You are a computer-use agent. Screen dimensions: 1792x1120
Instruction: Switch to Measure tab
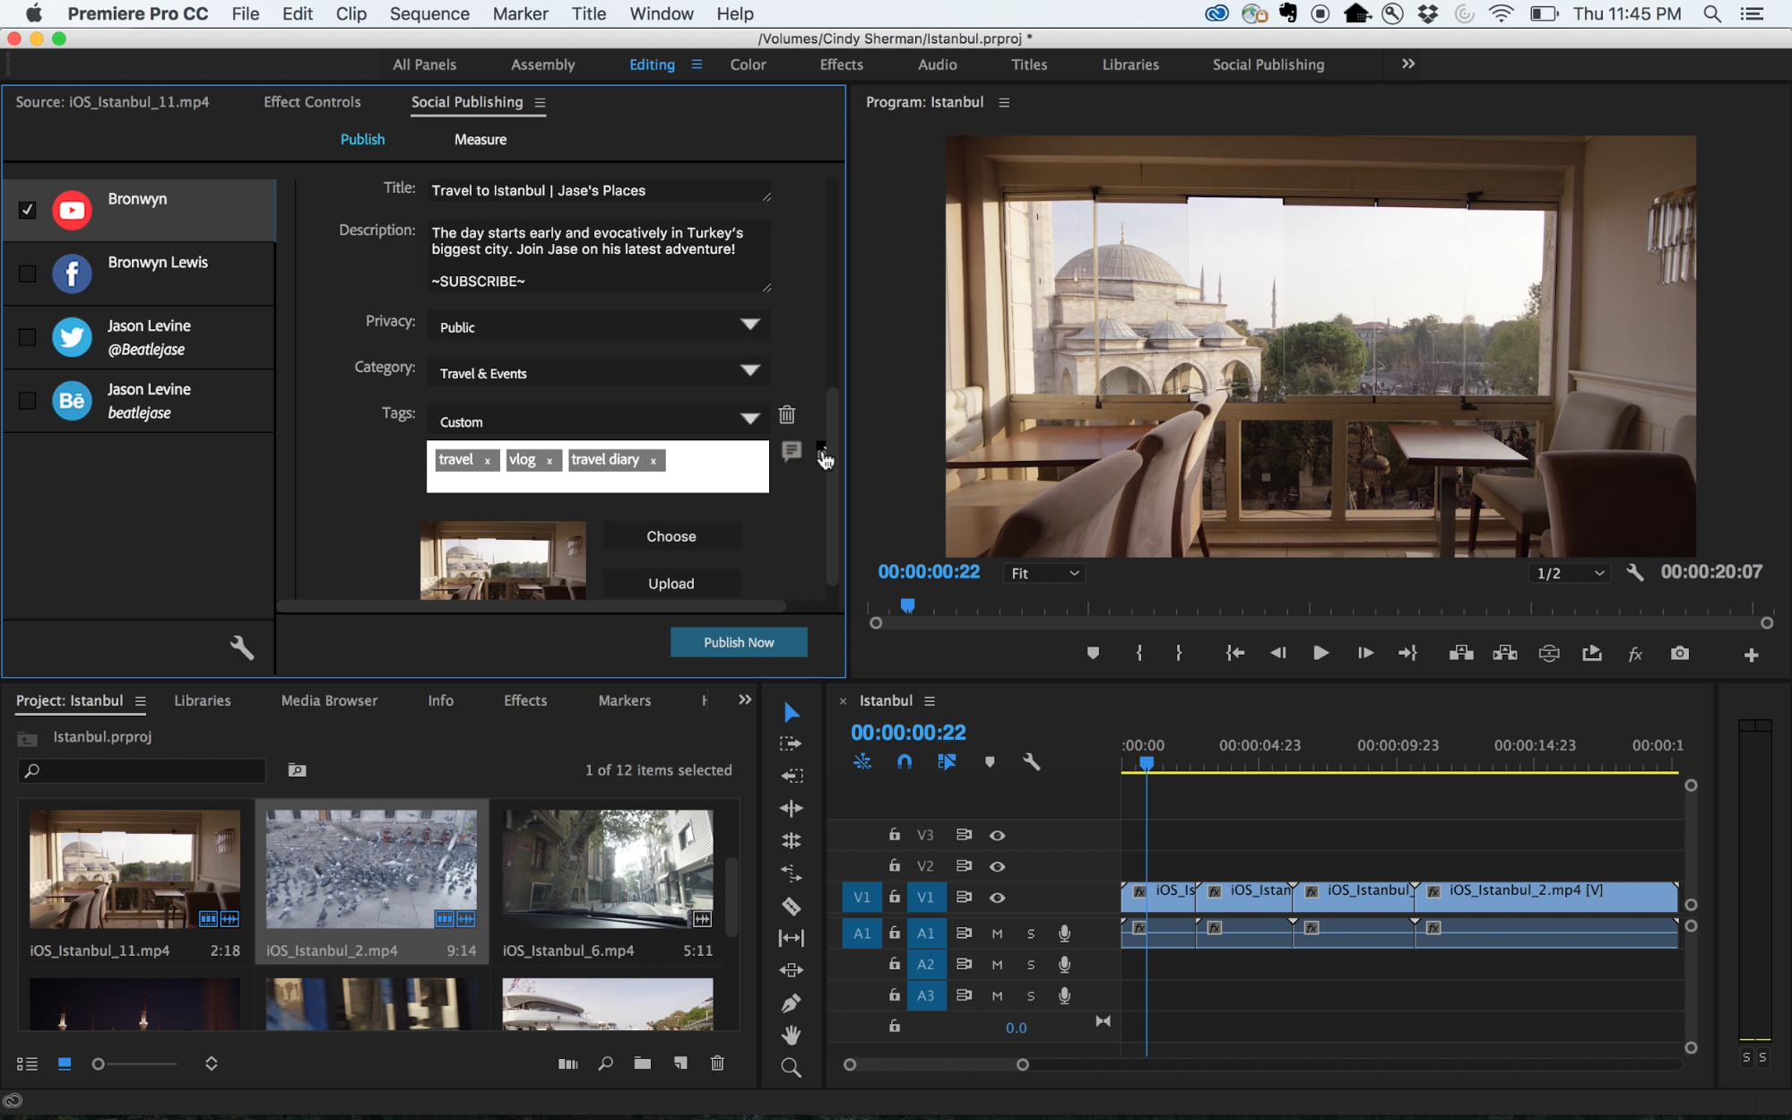[480, 139]
